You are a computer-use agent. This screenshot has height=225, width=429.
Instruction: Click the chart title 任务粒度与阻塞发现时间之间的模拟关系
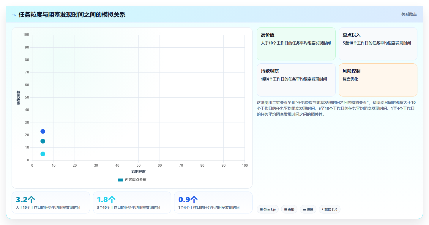coord(72,15)
